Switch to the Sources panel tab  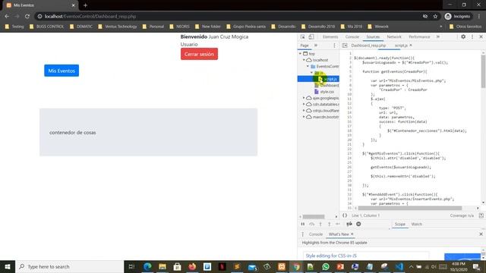(373, 37)
